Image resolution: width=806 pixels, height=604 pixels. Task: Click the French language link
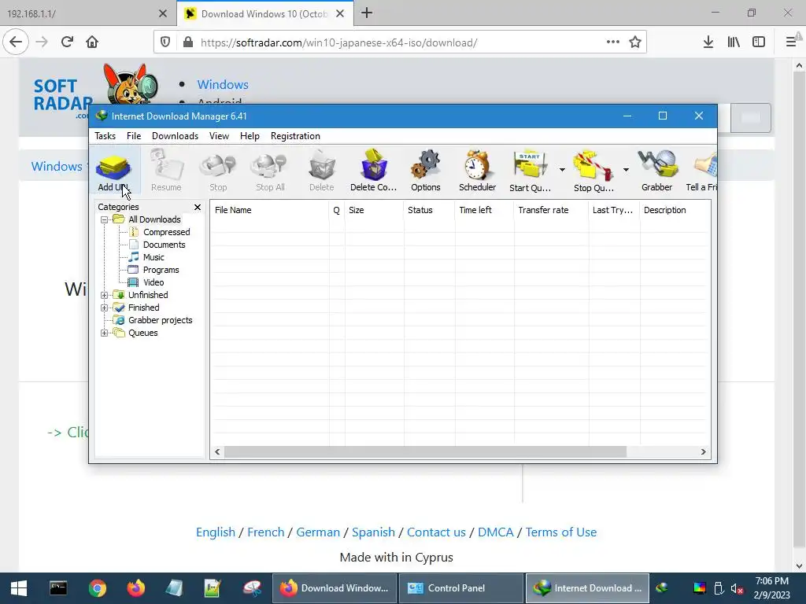coord(266,532)
